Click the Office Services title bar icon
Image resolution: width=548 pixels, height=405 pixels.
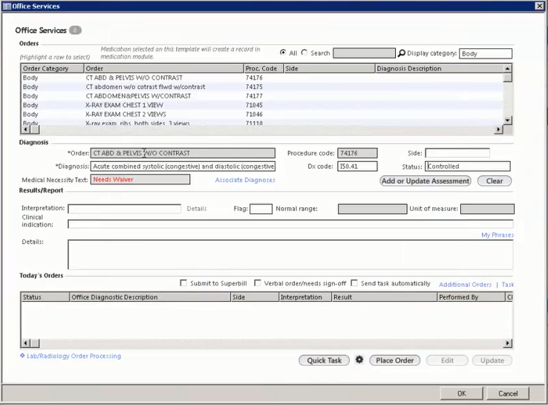[x=7, y=6]
